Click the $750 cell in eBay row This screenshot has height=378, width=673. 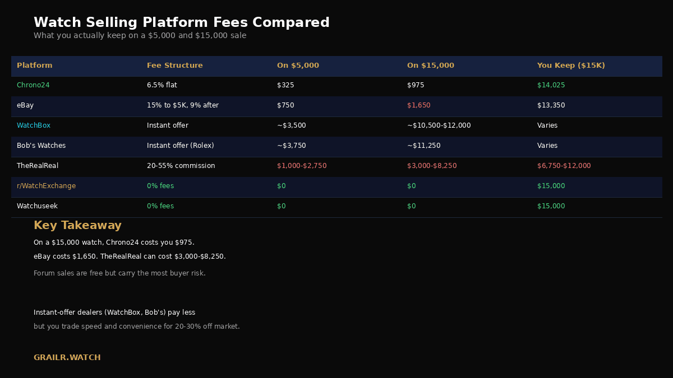tap(285, 105)
